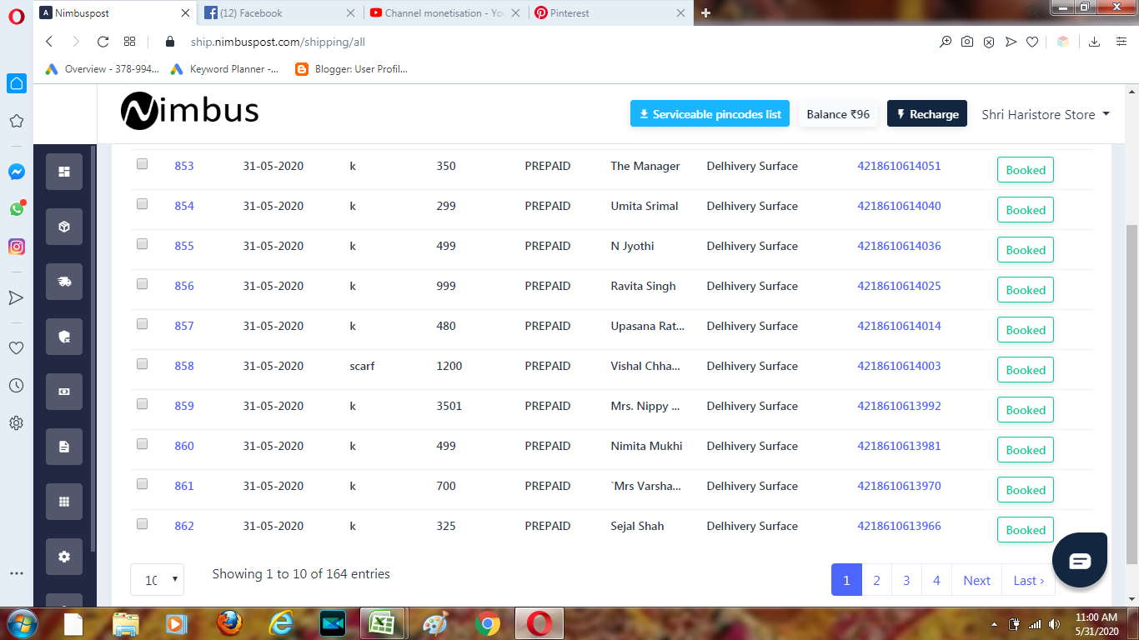
Task: Tick checkbox for order 859
Action: click(142, 404)
